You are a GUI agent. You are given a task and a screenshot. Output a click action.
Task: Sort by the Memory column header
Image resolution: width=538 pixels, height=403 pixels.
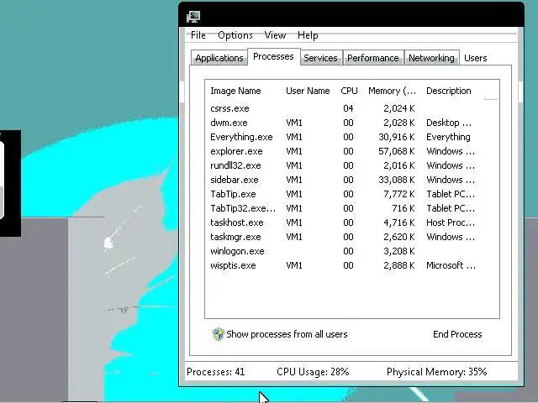click(x=393, y=91)
